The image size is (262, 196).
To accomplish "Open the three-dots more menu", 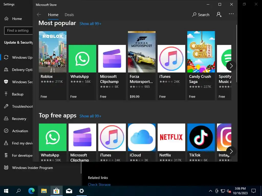I will pyautogui.click(x=231, y=14).
